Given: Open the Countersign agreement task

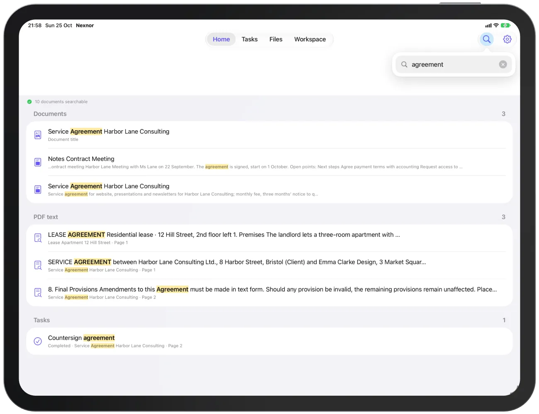Looking at the screenshot, I should pyautogui.click(x=269, y=341).
